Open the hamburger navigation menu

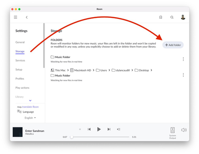coord(16,17)
